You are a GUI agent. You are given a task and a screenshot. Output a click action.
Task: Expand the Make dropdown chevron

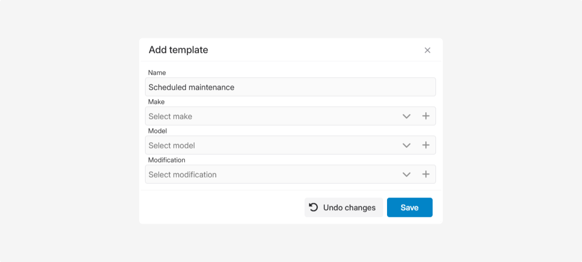coord(406,116)
